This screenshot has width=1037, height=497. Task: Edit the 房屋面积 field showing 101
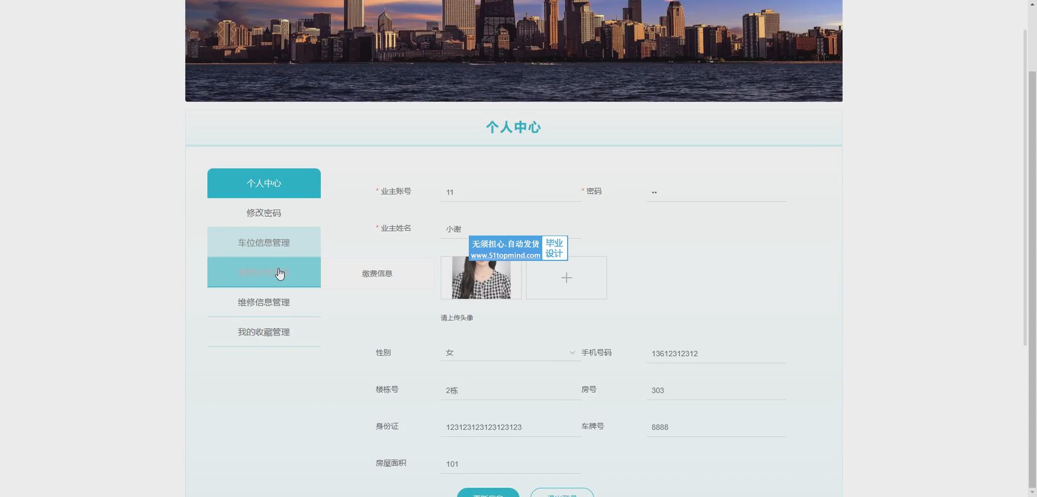coord(510,464)
